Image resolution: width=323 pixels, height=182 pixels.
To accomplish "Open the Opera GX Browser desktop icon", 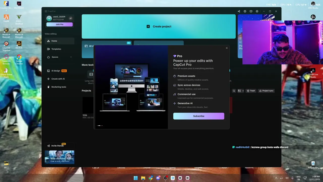I will (6, 59).
